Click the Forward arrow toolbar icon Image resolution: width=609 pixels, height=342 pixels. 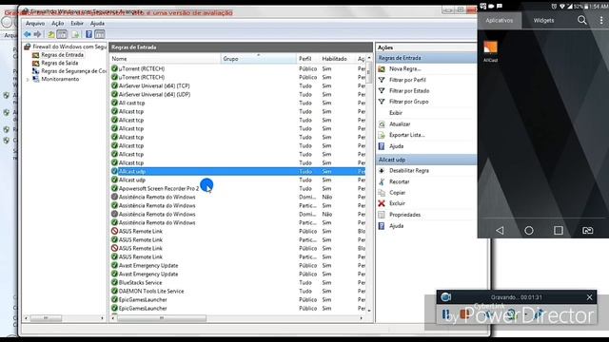point(37,34)
